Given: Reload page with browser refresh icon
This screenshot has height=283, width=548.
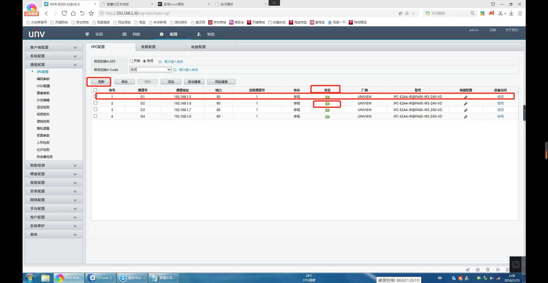Looking at the screenshot, I should point(64,13).
